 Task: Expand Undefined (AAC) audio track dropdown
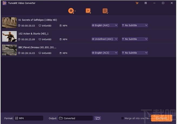tap(105, 39)
